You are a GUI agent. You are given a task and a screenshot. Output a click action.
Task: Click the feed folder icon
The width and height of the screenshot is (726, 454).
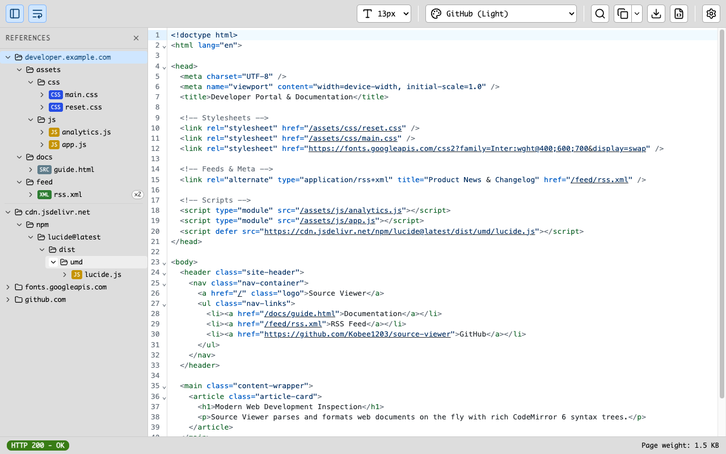30,182
